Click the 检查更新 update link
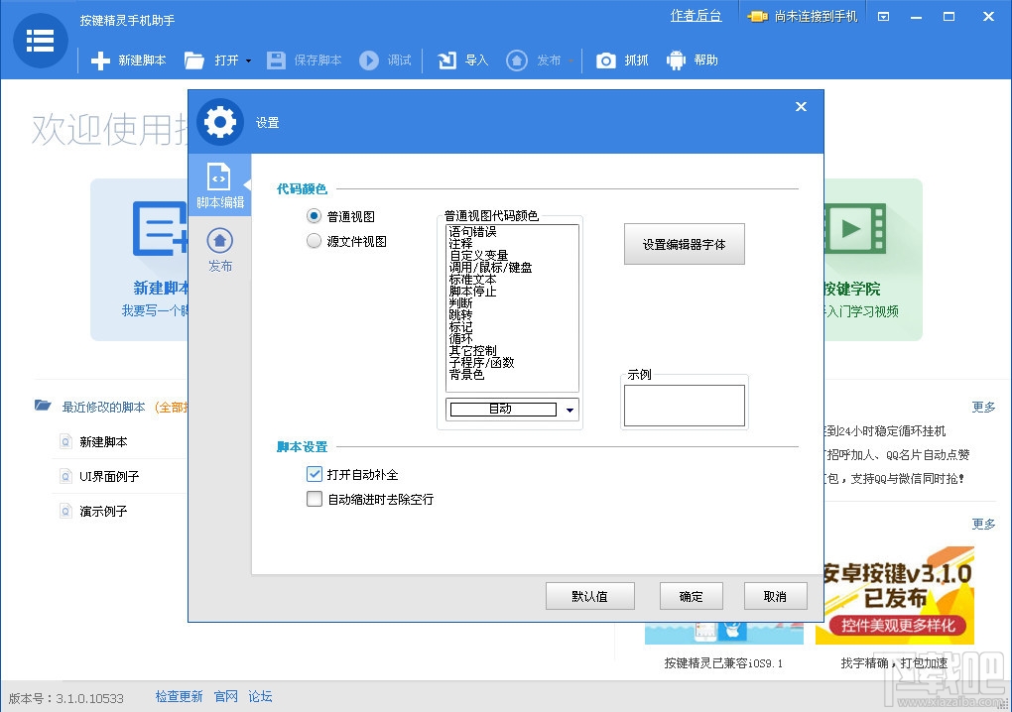This screenshot has width=1012, height=712. 179,697
